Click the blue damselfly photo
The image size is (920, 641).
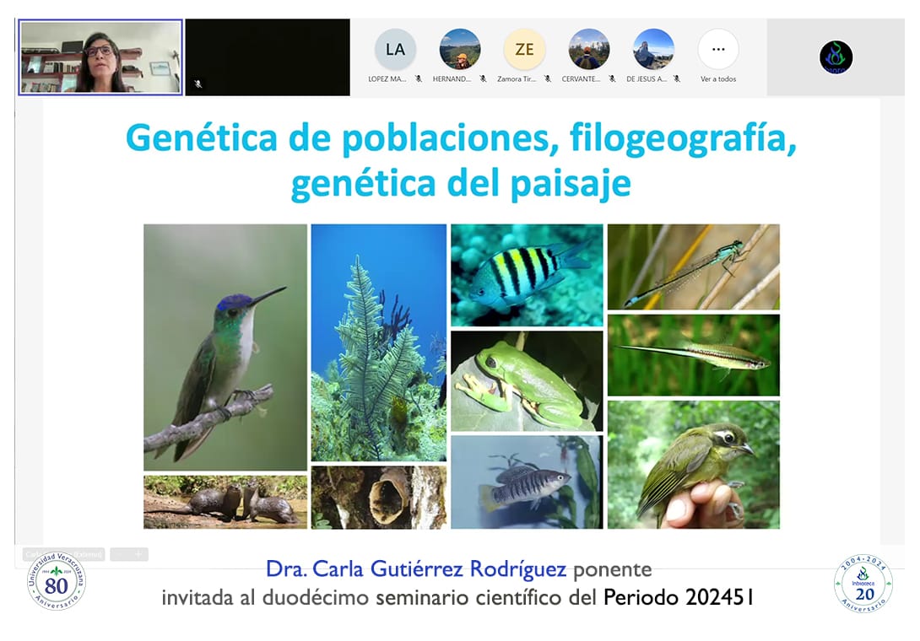693,267
